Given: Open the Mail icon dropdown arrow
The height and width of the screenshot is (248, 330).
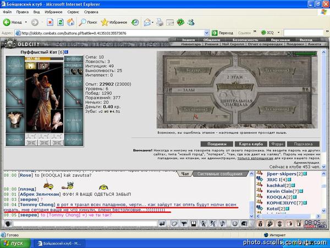Looking at the screenshot, I should [152, 23].
